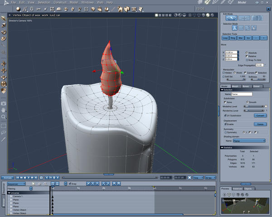Viewport: 272px width, 217px height.
Task: Select the Relative radio button
Action: [247, 56]
